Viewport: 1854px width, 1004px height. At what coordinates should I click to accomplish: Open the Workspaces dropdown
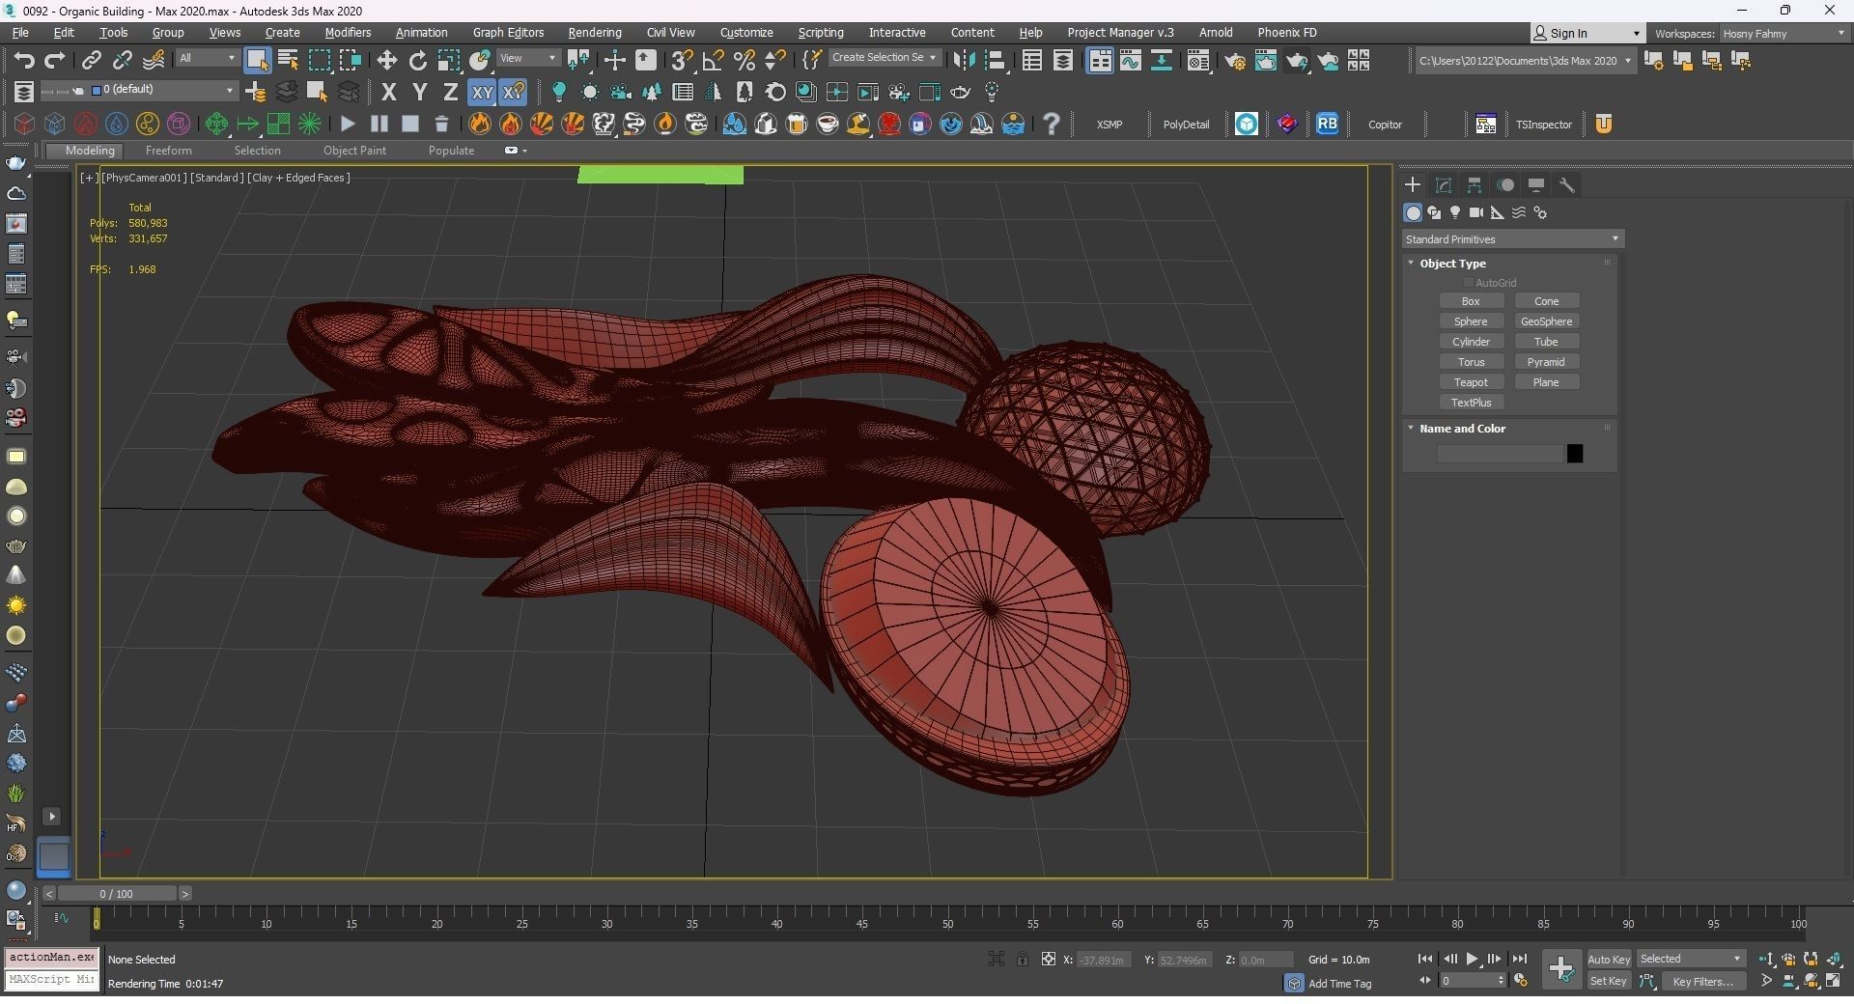click(1783, 34)
